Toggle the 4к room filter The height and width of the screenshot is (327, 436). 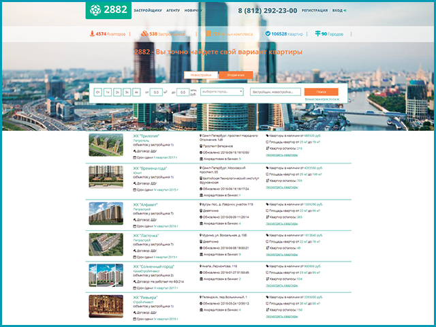click(136, 92)
